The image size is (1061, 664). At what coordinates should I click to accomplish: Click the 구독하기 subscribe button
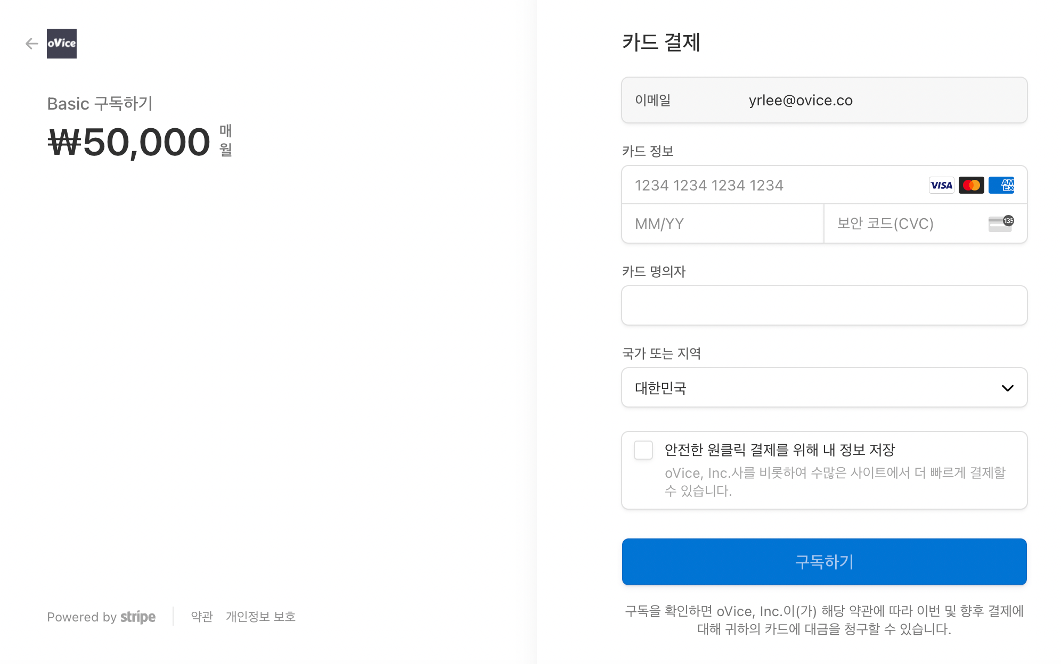824,562
